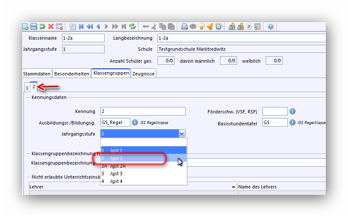
Task: Click the round settings sliders icon
Action: [249, 26]
